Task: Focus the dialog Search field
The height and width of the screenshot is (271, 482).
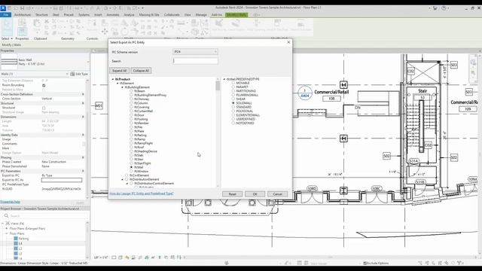Action: (x=195, y=61)
